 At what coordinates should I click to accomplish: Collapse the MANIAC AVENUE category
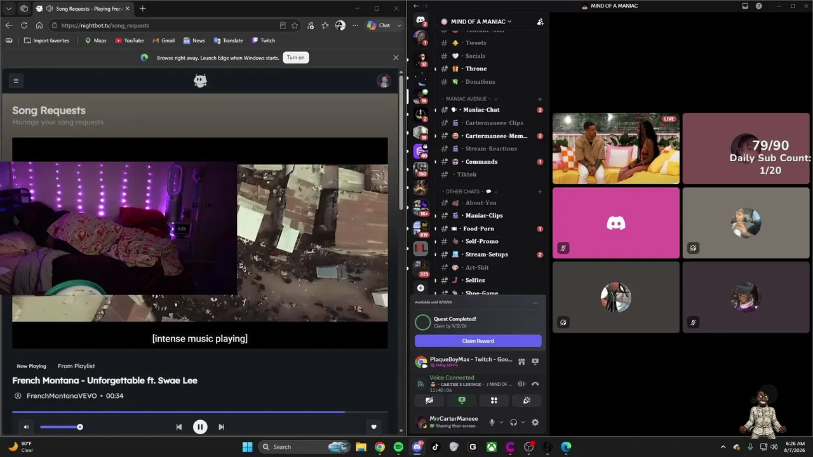(471, 99)
